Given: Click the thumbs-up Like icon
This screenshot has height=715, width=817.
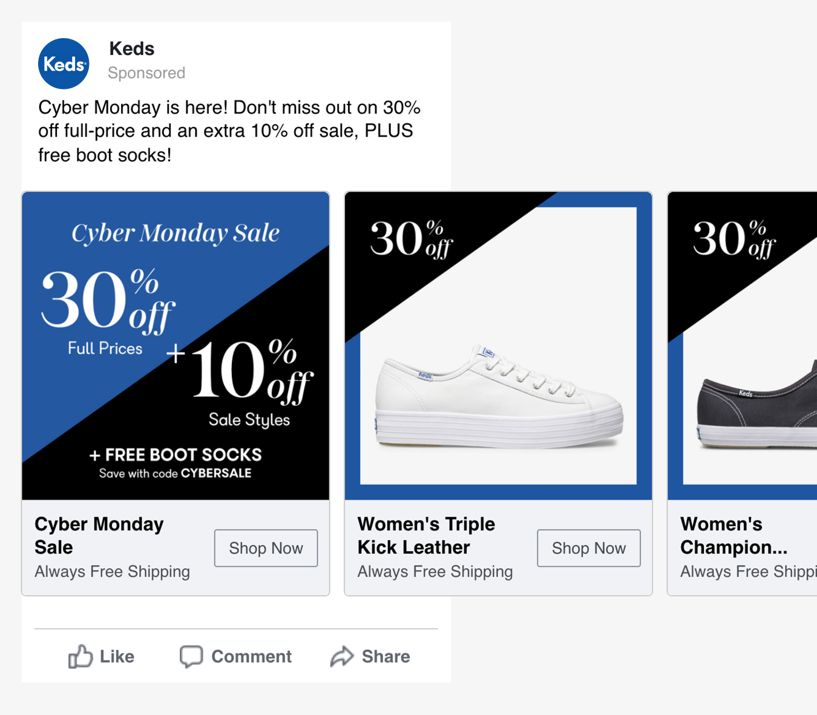Looking at the screenshot, I should click(80, 656).
